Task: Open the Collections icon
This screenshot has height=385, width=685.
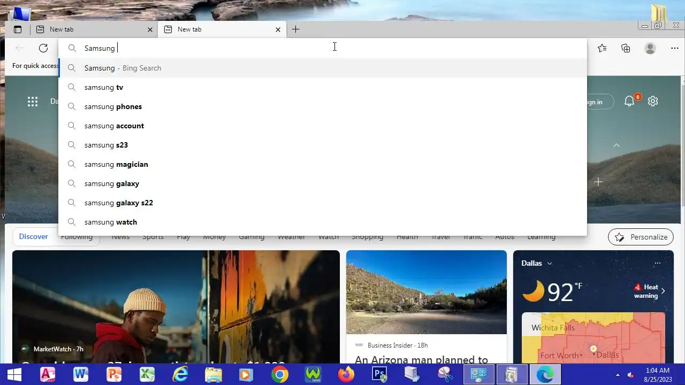Action: coord(626,48)
